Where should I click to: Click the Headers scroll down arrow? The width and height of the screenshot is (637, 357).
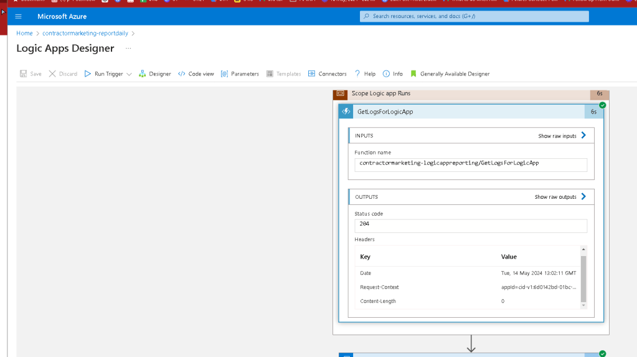pyautogui.click(x=583, y=305)
